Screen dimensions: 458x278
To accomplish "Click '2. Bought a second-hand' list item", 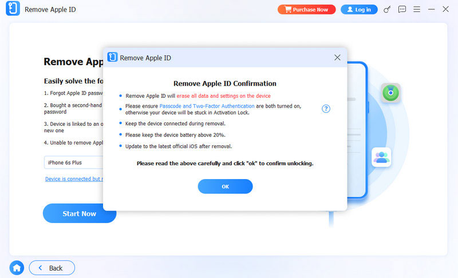I will 73,108.
